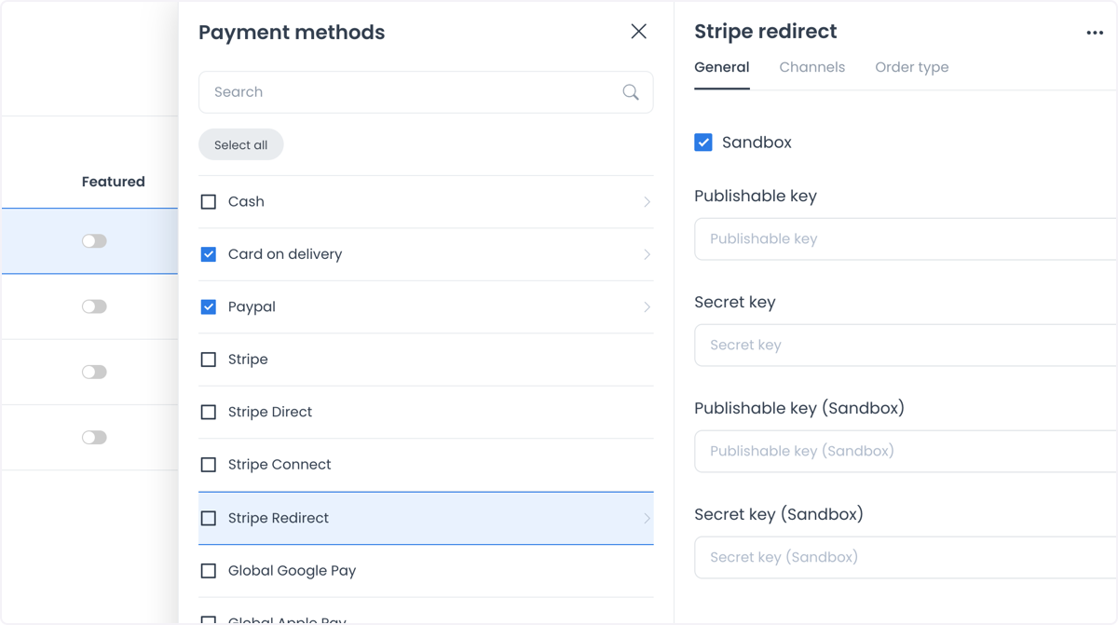Screen dimensions: 1118x625
Task: Select the Global Google Pay row
Action: [426, 571]
